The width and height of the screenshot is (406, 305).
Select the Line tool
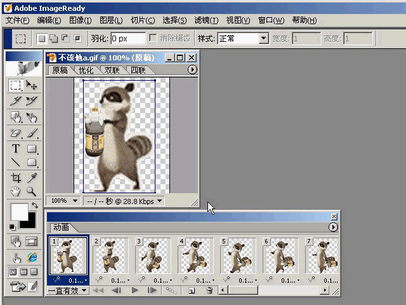pyautogui.click(x=15, y=163)
